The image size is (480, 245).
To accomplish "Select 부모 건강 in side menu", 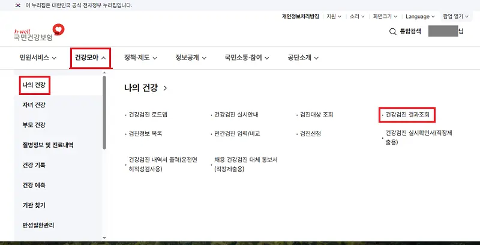I will 34,126.
